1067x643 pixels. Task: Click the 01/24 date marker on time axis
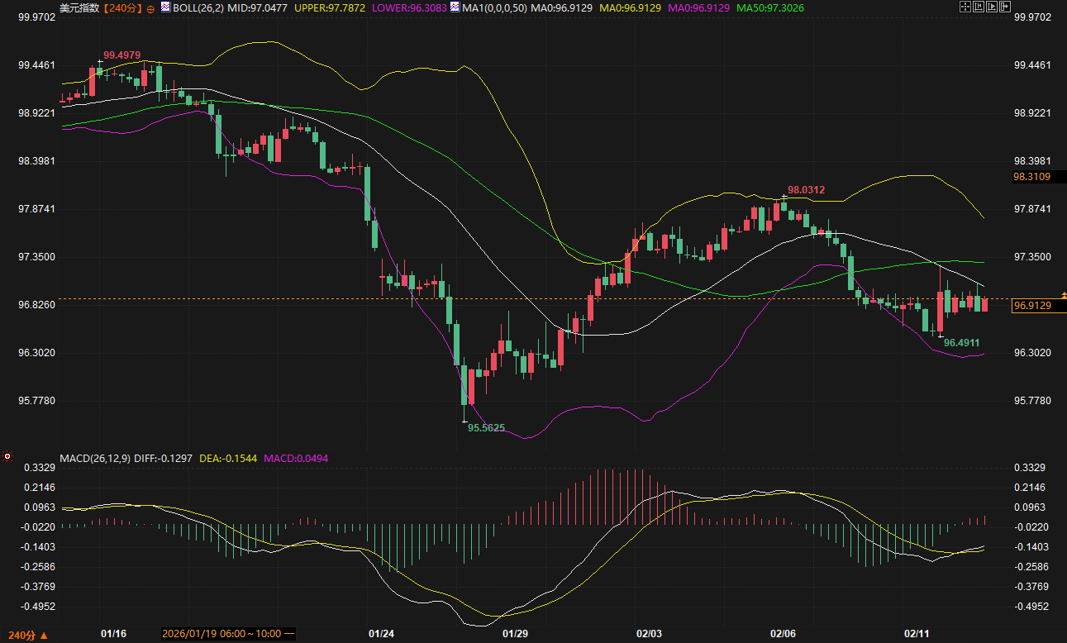[380, 634]
